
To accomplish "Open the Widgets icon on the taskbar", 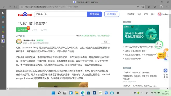I will 71,93.
